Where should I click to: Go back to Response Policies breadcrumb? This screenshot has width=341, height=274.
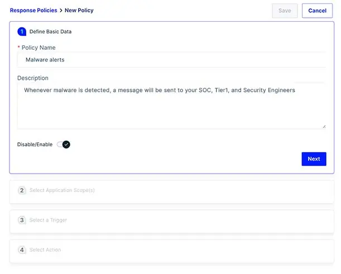tap(33, 11)
